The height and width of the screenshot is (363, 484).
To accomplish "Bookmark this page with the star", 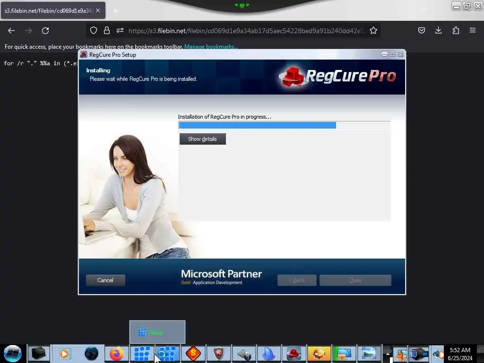I will pyautogui.click(x=373, y=30).
